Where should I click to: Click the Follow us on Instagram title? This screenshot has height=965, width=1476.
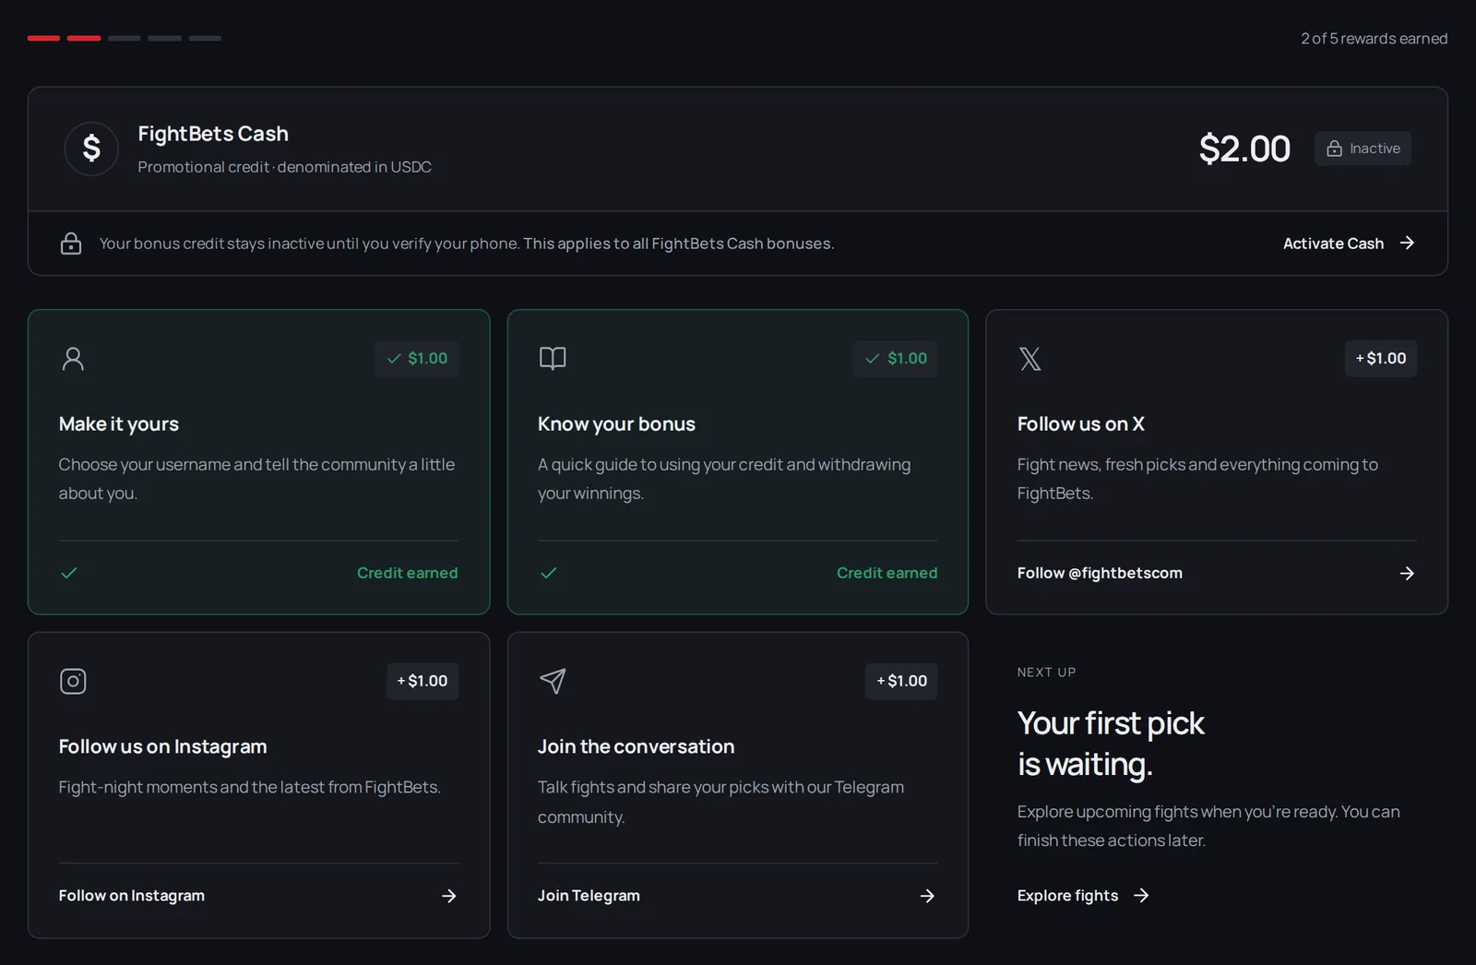(x=163, y=746)
